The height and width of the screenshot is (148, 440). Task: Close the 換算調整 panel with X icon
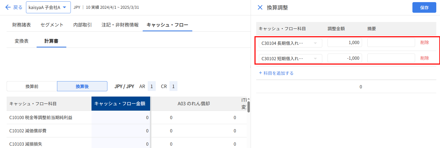coord(260,7)
